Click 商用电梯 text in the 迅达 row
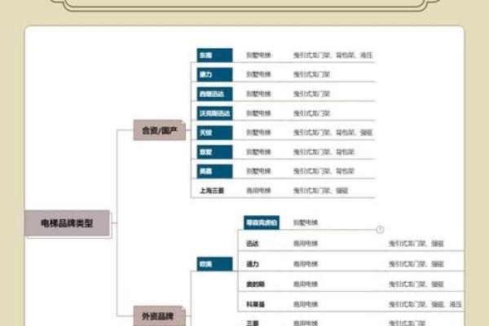The width and height of the screenshot is (489, 326). [x=306, y=244]
